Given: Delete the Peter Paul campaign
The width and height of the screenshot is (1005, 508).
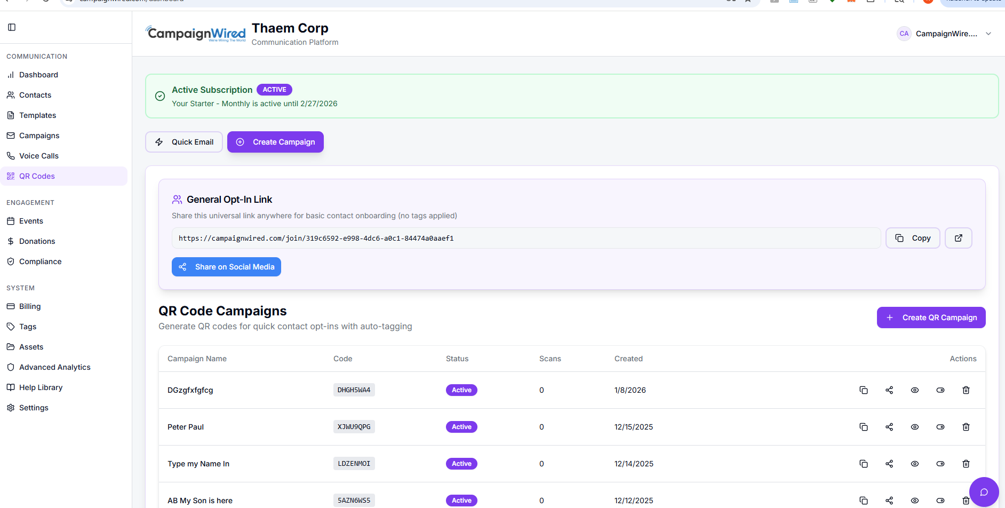Looking at the screenshot, I should pyautogui.click(x=966, y=427).
